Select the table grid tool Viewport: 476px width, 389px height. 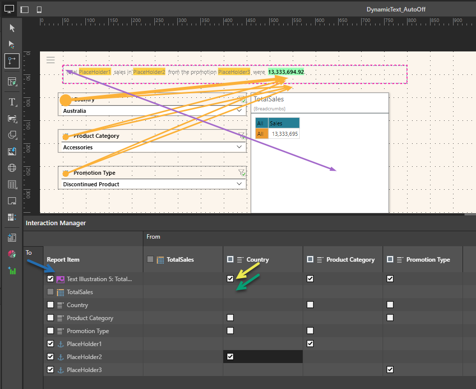(x=12, y=185)
